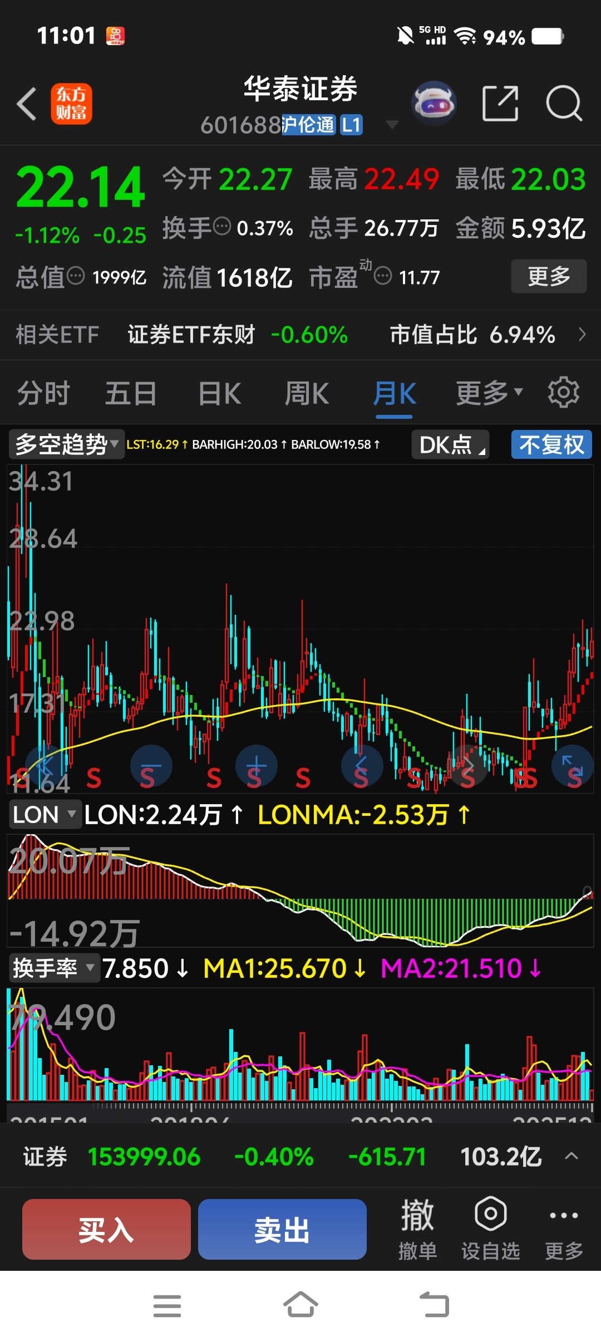Screen dimensions: 601x1341
Task: Expand 相关ETF row arrow
Action: point(582,335)
